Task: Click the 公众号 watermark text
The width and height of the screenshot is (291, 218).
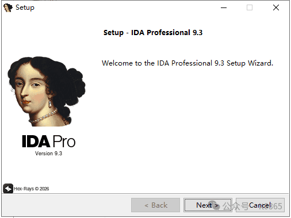Action: [235, 206]
